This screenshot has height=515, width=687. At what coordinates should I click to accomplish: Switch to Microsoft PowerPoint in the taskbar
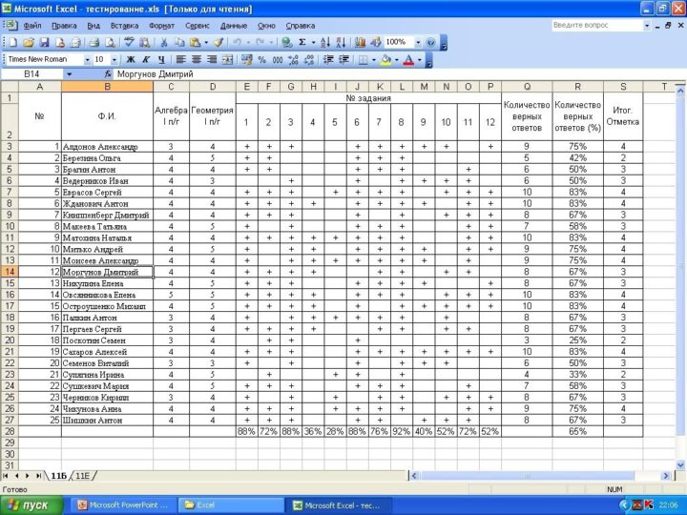[x=122, y=505]
